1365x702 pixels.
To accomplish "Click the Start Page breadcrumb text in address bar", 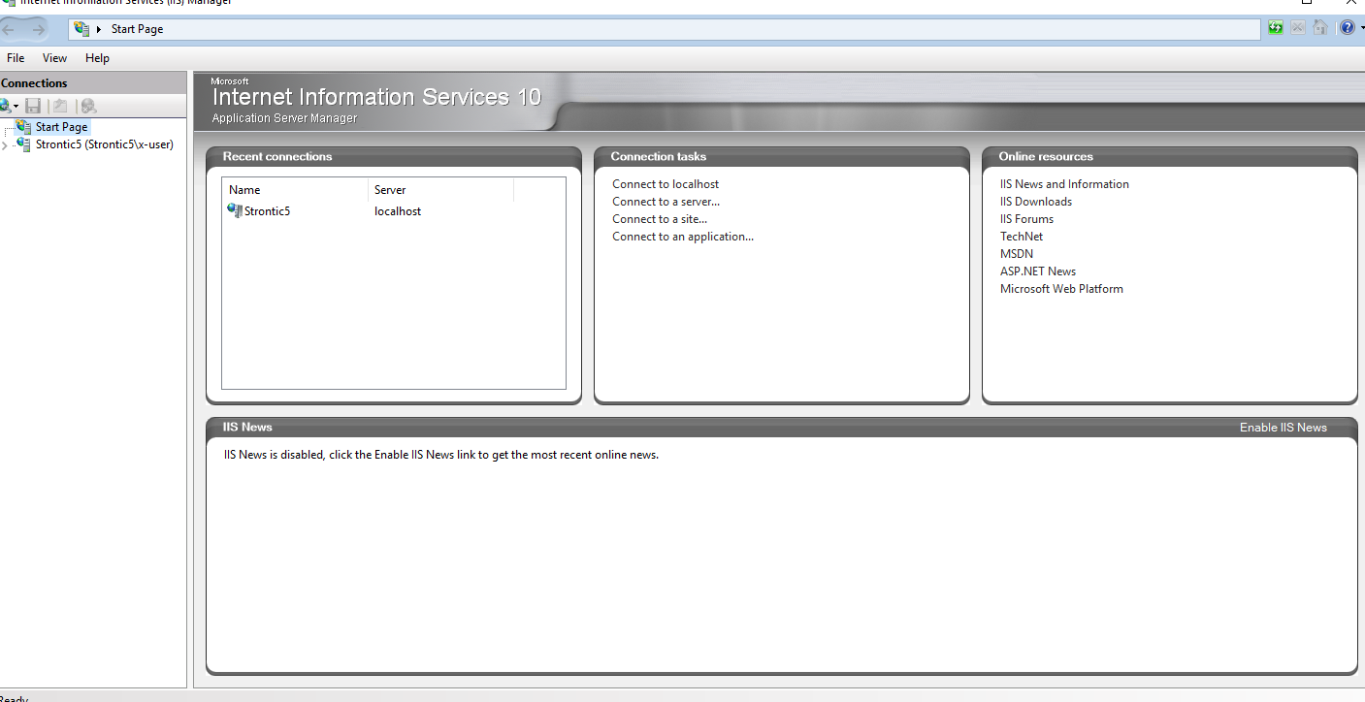I will click(x=137, y=29).
